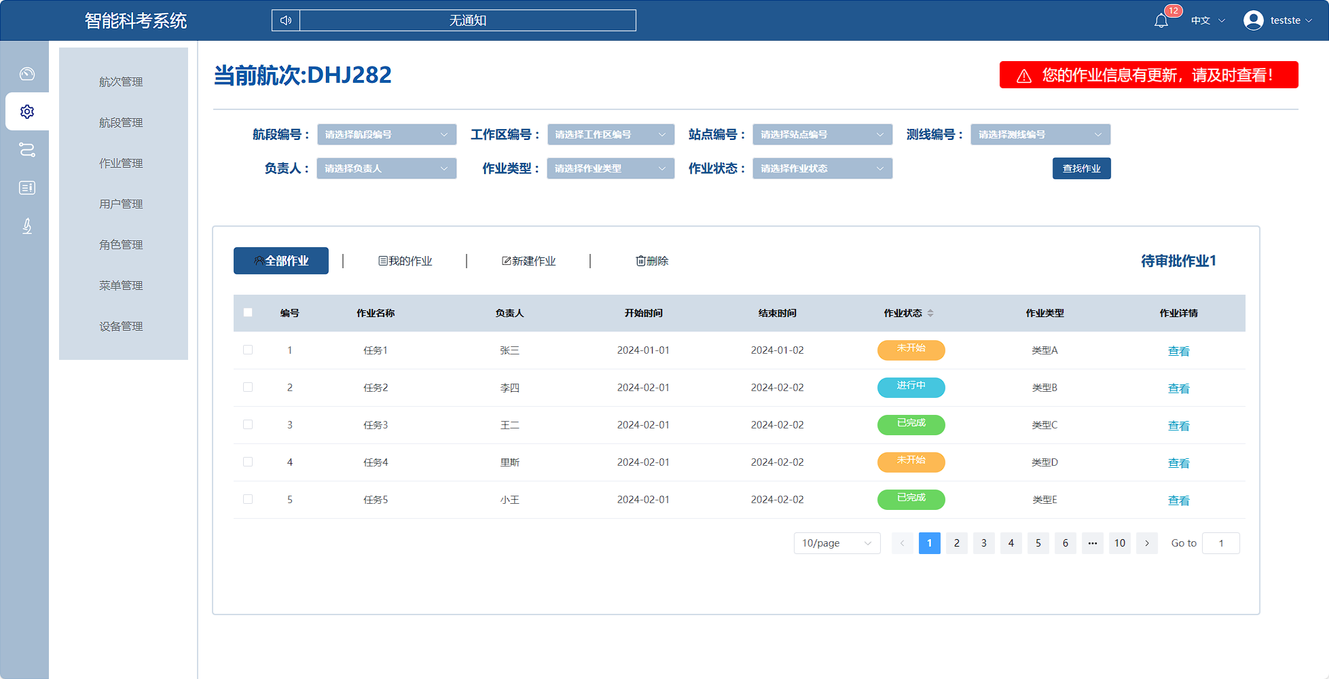Open the 作业状态 filter dropdown
The width and height of the screenshot is (1329, 679).
coord(822,168)
